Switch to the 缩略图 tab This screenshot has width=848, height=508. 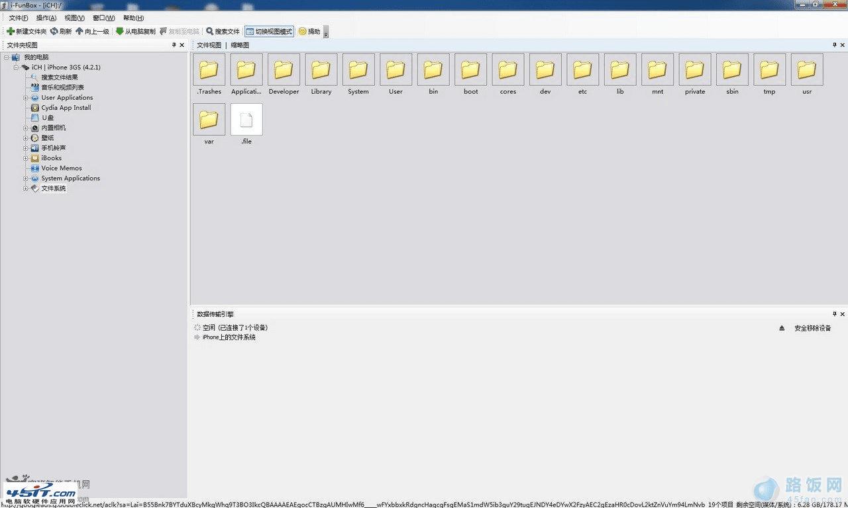pyautogui.click(x=239, y=45)
